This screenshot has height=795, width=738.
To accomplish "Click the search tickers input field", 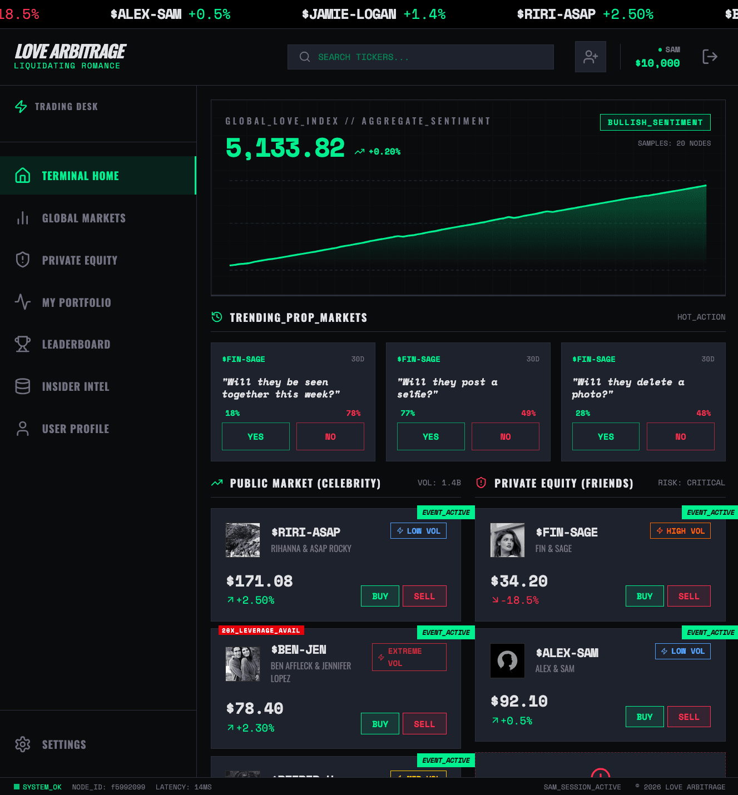I will tap(420, 56).
